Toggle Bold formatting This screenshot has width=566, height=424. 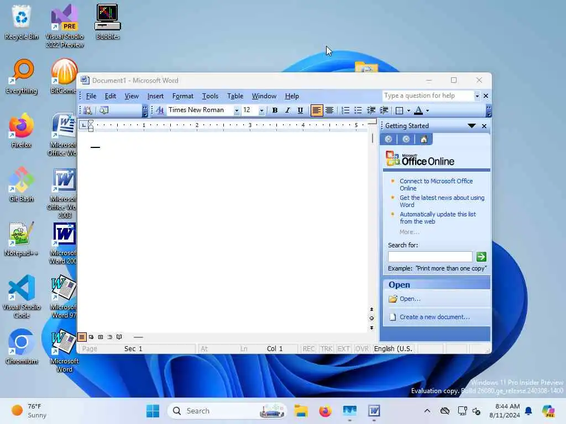click(275, 110)
